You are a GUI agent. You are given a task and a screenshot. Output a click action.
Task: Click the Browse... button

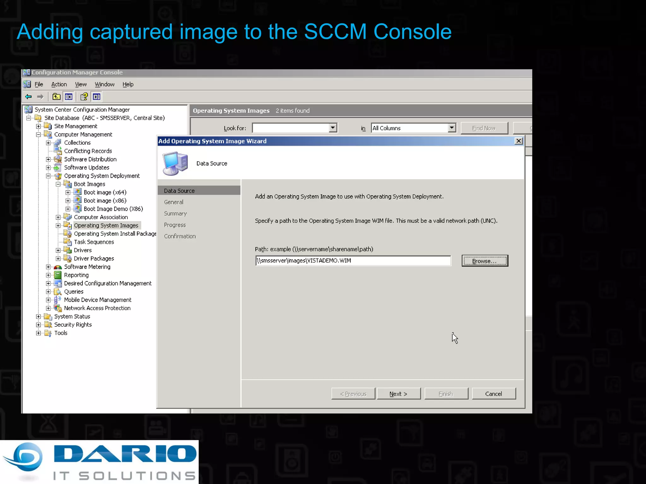pos(485,261)
